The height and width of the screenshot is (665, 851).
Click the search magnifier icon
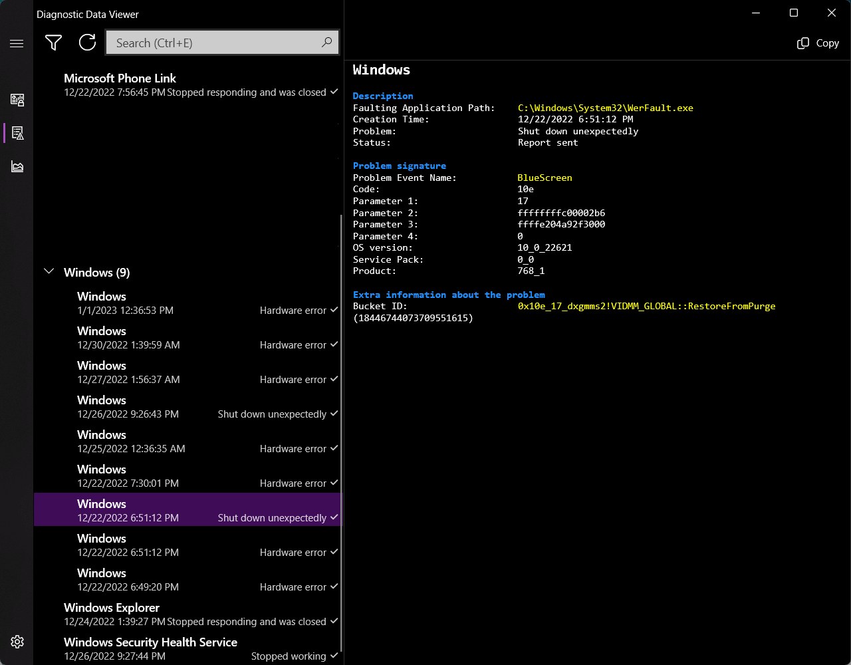pyautogui.click(x=326, y=43)
